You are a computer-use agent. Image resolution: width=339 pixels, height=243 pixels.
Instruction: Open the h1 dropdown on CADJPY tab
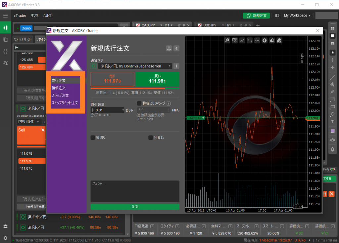coord(169,25)
